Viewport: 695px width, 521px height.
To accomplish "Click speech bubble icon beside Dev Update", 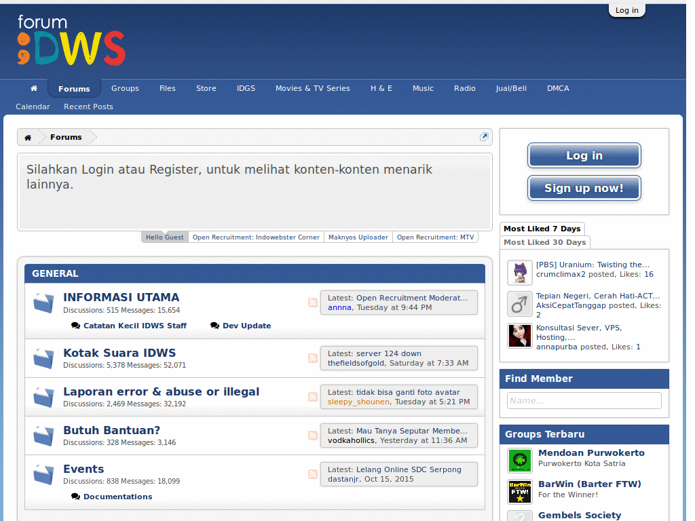I will point(214,326).
